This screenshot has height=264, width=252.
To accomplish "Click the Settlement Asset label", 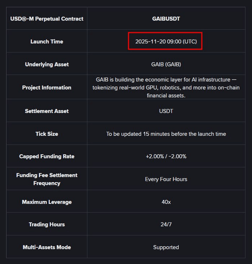I will [47, 111].
